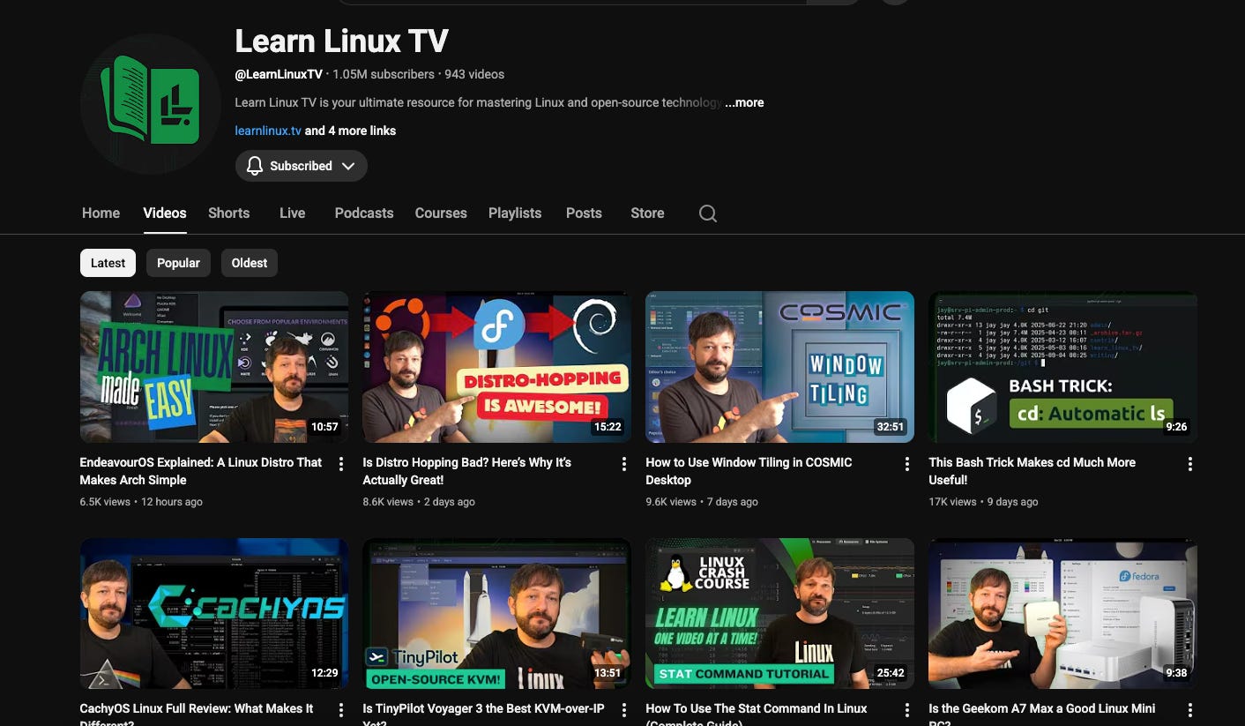Sort videos by Popular
Image resolution: width=1245 pixels, height=726 pixels.
(178, 263)
